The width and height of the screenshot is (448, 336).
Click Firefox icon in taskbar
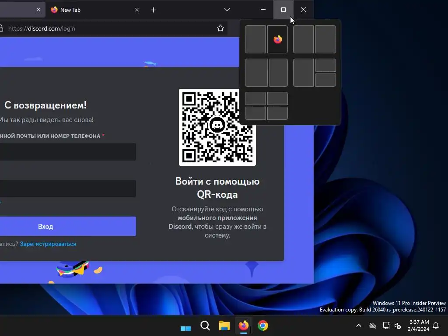(x=243, y=325)
